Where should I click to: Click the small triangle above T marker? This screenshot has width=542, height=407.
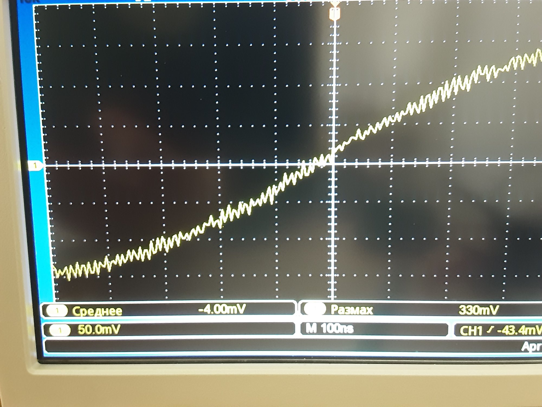coord(335,4)
